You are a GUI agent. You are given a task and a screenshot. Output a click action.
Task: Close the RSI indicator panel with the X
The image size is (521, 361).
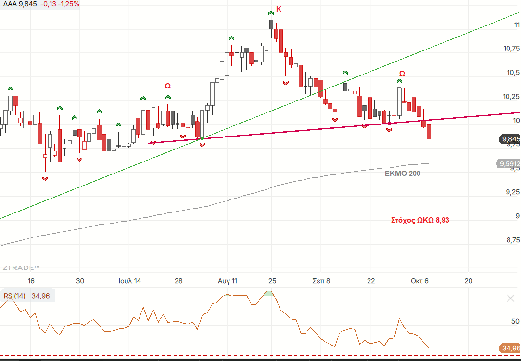pos(510,299)
